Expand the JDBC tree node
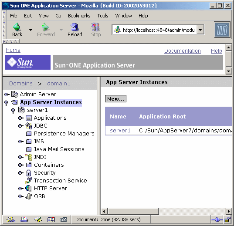Screen dimensions: 234x226 [x=21, y=126]
